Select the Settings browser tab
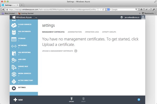 click(x=10, y=5)
